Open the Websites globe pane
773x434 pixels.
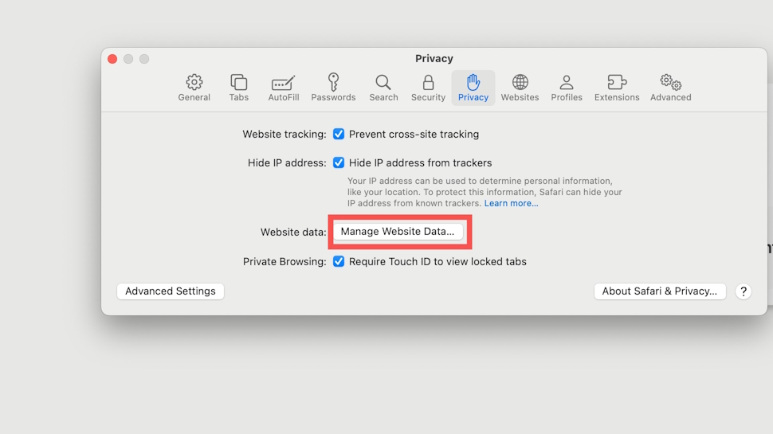(520, 88)
